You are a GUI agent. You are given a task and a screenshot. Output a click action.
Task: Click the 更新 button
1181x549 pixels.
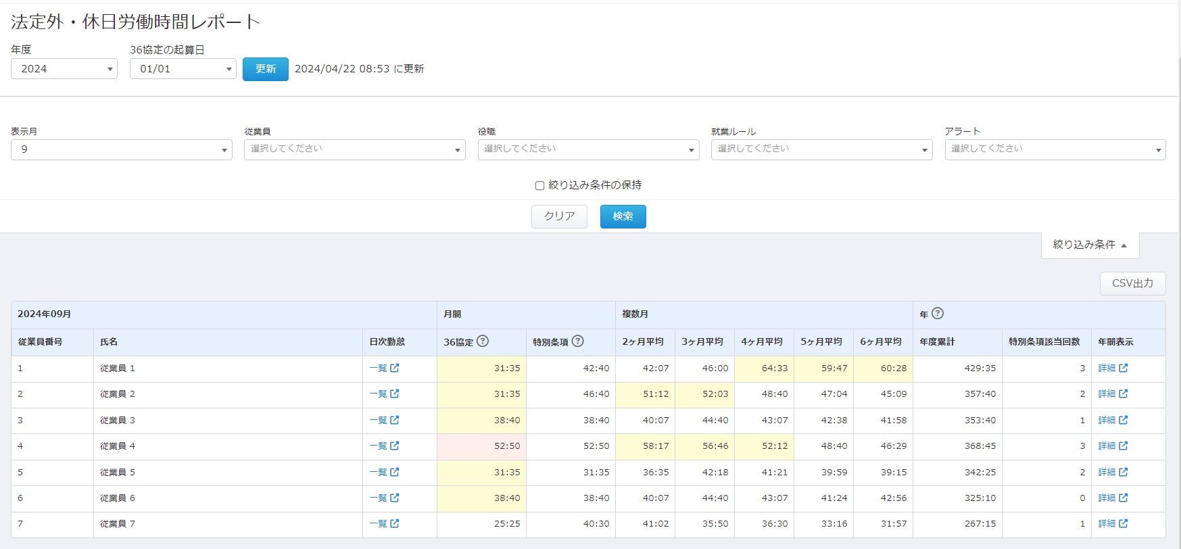pyautogui.click(x=266, y=69)
